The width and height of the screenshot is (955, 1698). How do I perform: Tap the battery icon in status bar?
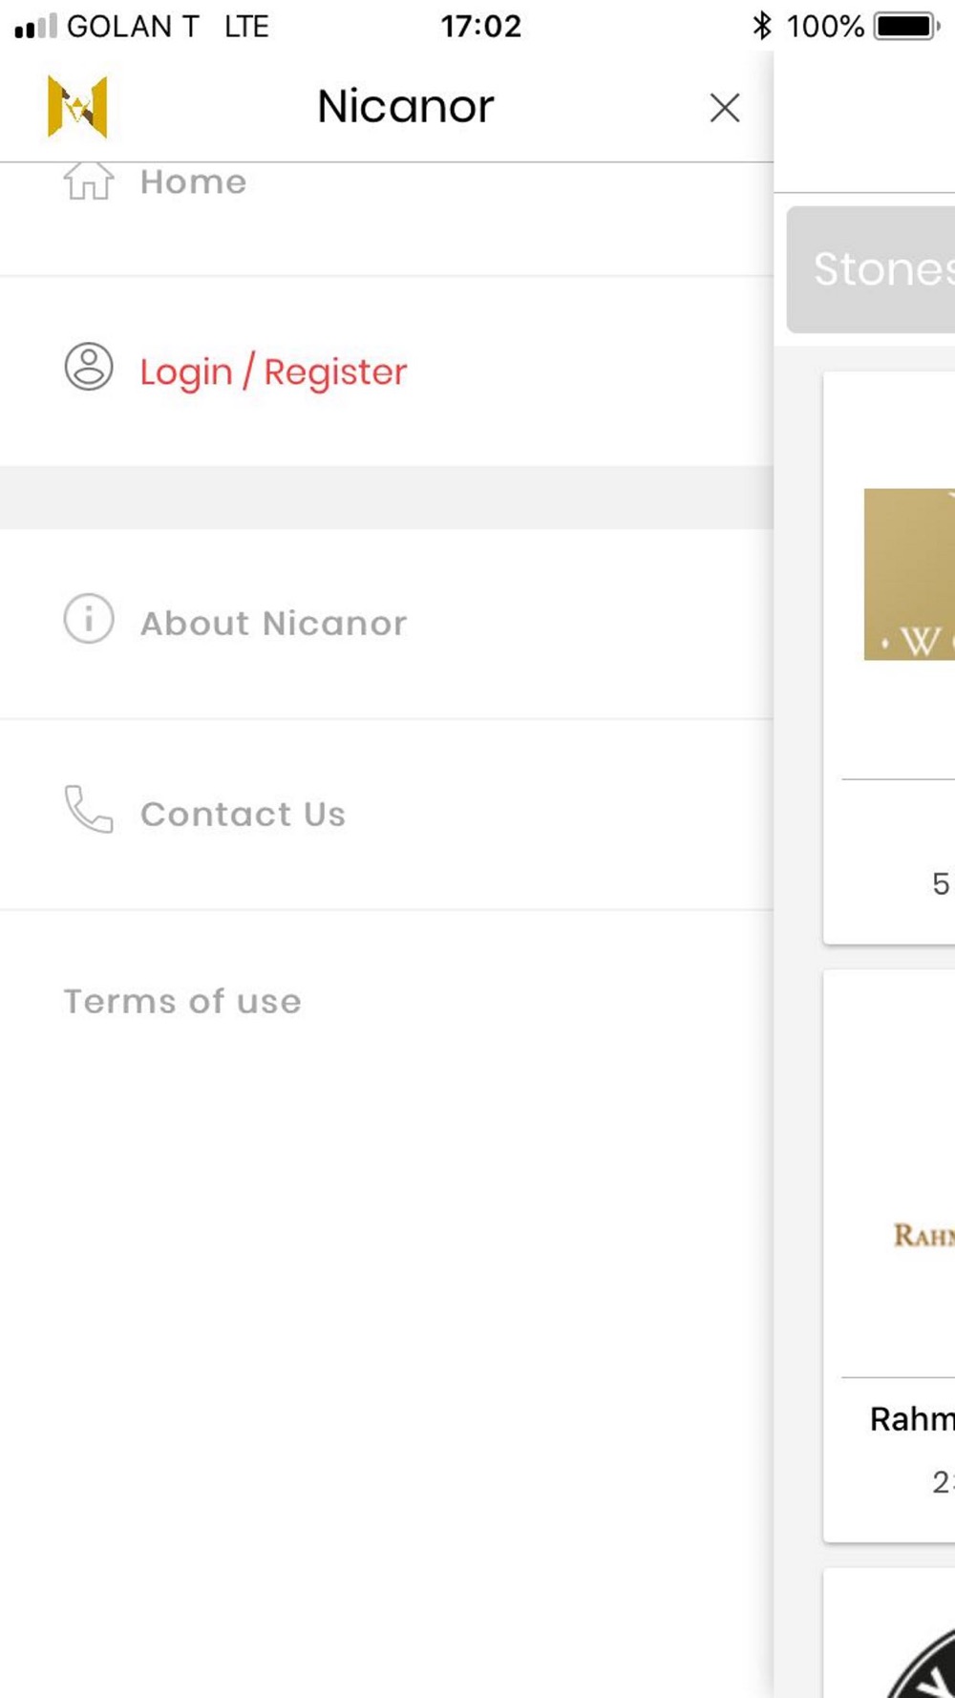point(907,26)
